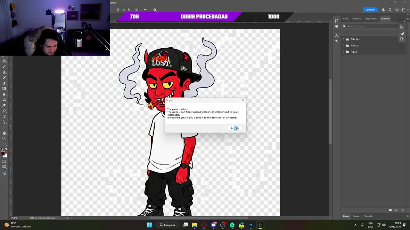The image size is (410, 230).
Task: Open File Explorer from taskbar
Action: pos(194,225)
